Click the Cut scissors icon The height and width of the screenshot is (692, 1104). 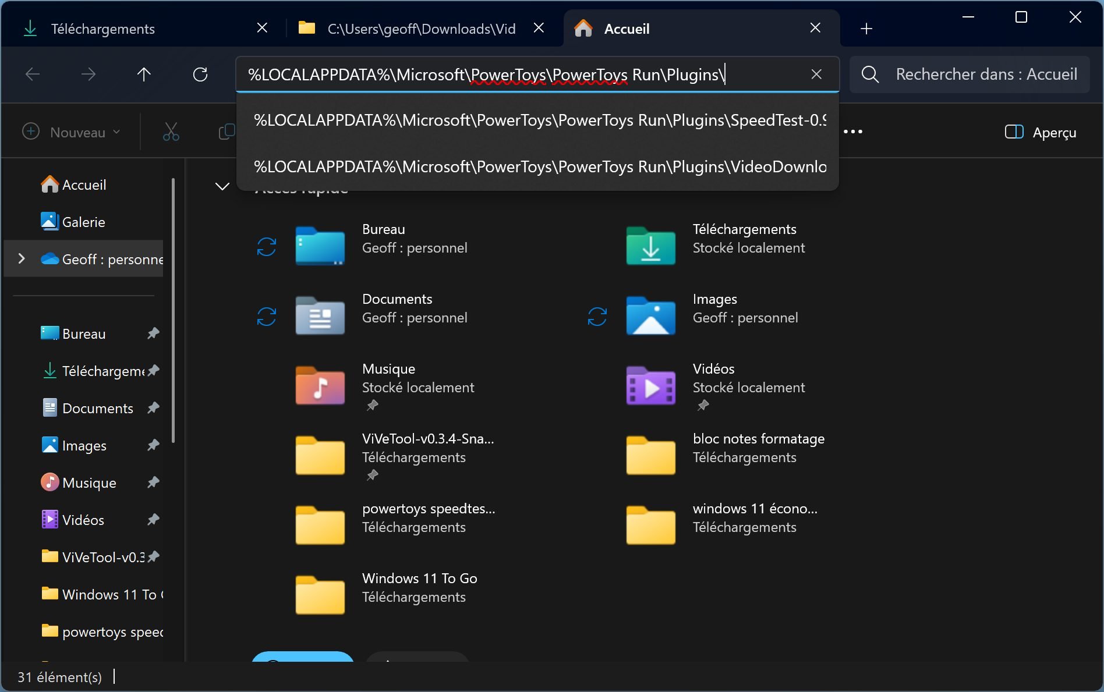pyautogui.click(x=171, y=132)
